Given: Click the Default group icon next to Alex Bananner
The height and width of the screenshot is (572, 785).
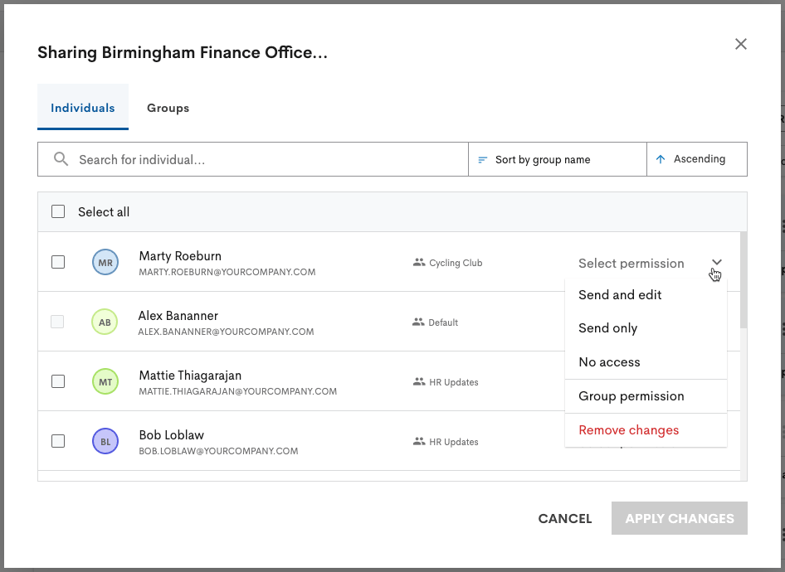Looking at the screenshot, I should 416,322.
